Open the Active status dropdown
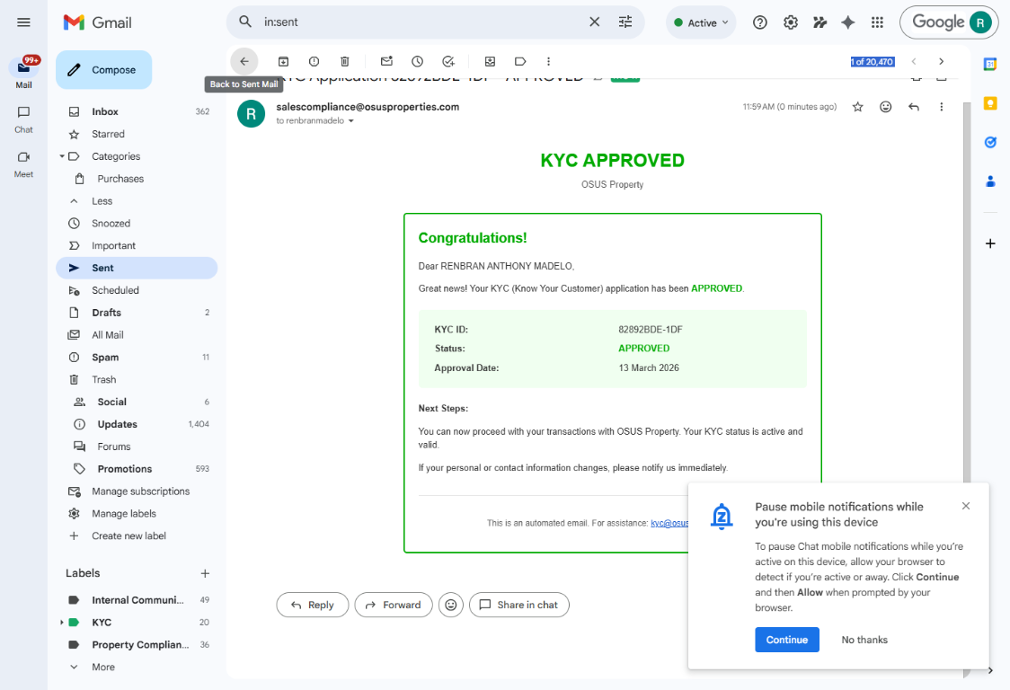1010x690 pixels. (701, 22)
